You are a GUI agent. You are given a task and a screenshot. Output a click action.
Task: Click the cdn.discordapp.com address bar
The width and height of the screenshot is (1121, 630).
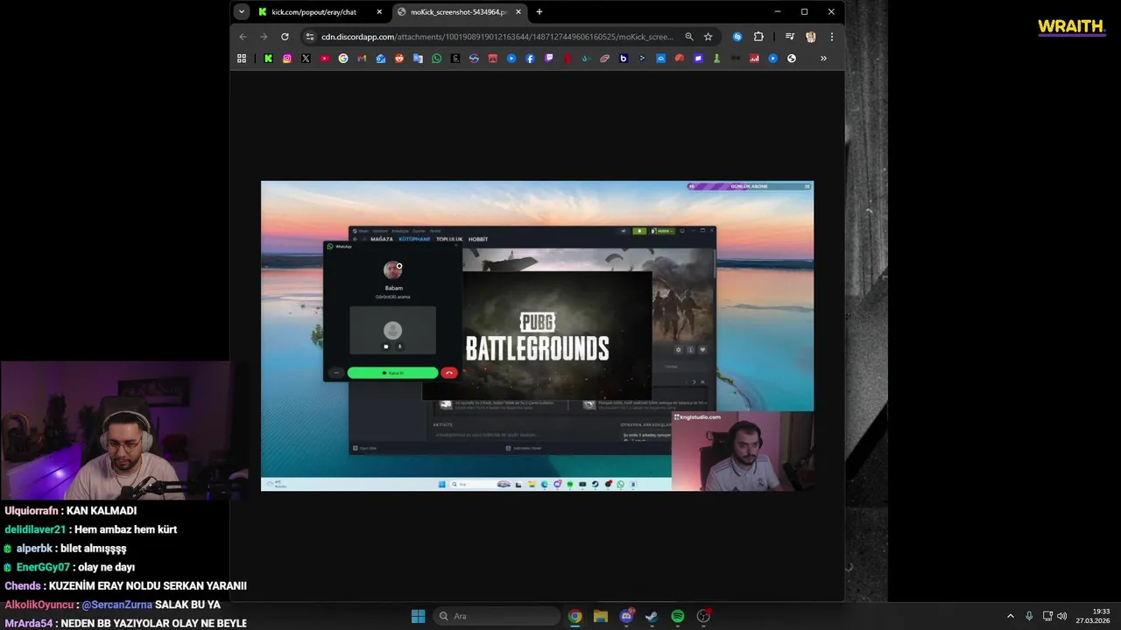click(497, 37)
